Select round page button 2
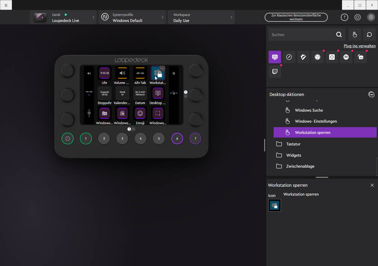Image resolution: width=378 pixels, height=266 pixels. point(104,139)
